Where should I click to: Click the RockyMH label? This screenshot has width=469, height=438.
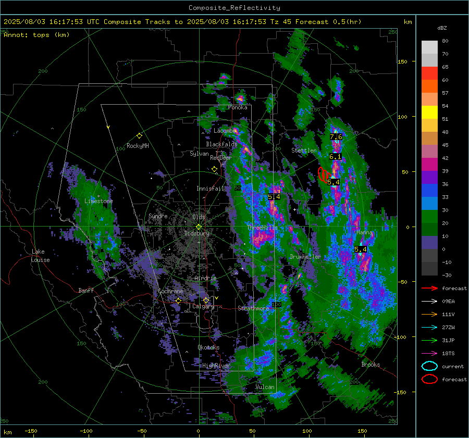point(138,146)
